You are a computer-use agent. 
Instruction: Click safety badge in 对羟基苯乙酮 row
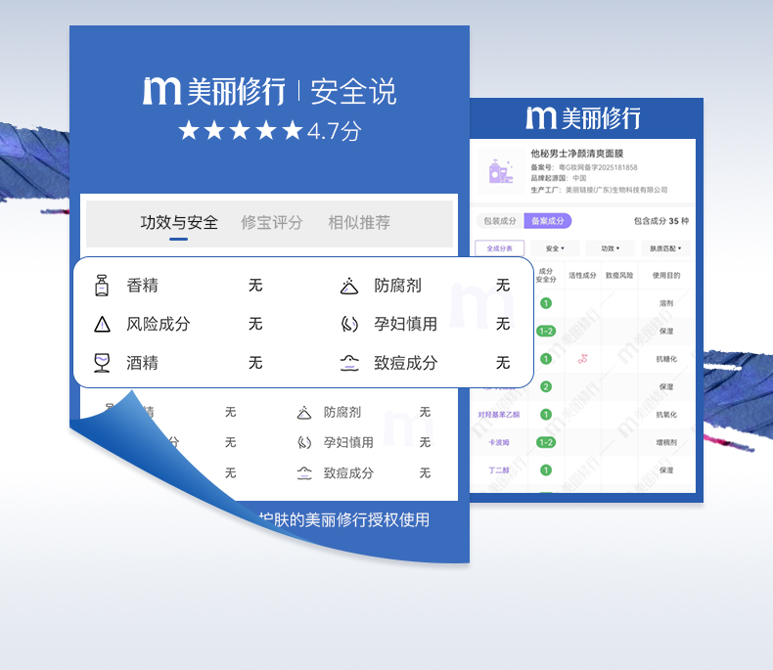pyautogui.click(x=546, y=415)
